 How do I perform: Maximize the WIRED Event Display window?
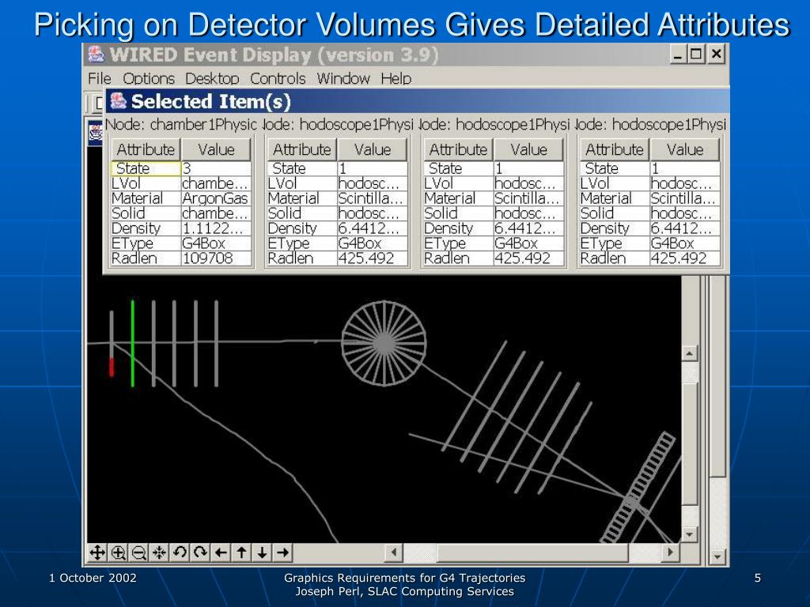[x=696, y=54]
